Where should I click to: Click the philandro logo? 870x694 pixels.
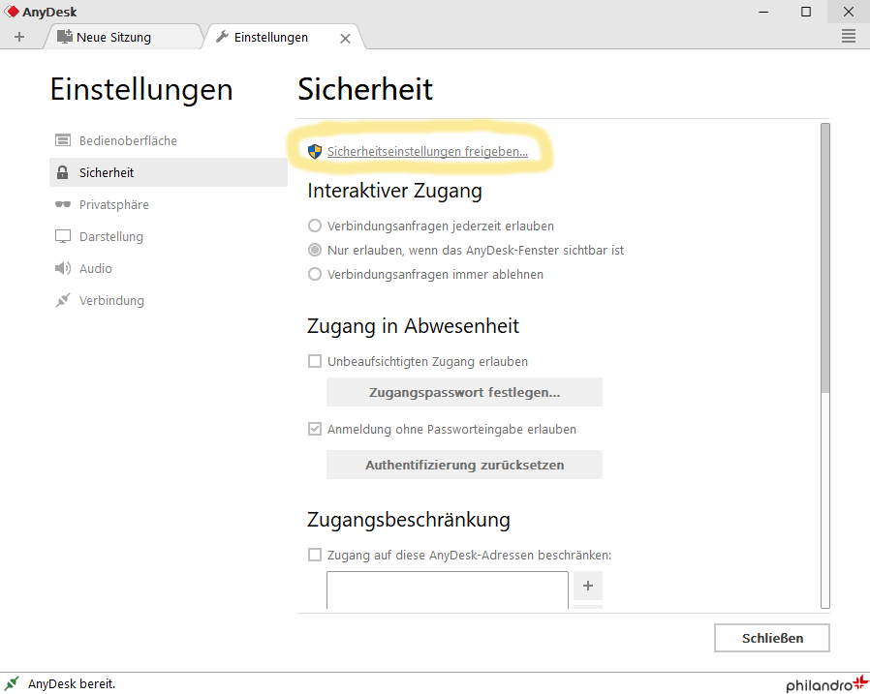[x=826, y=684]
